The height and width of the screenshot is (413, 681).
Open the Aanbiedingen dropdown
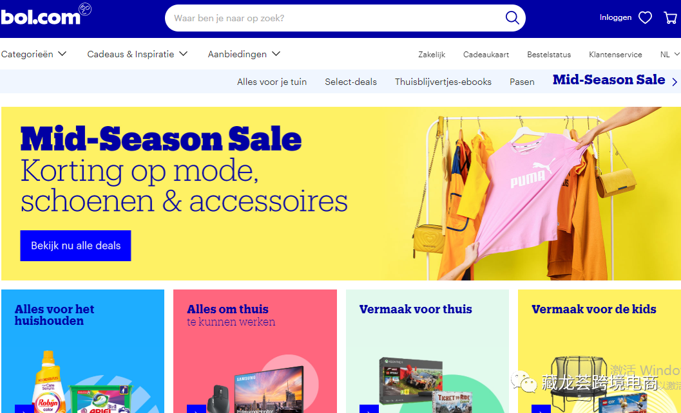[244, 54]
